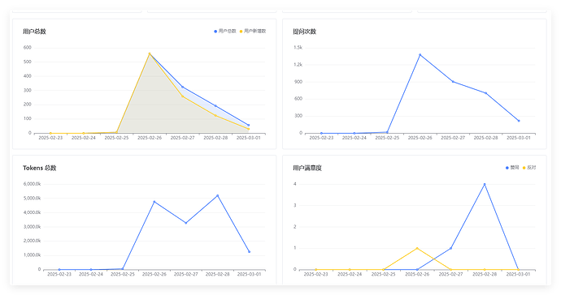Click 2025-02-24 axis label in 用户总数 chart
This screenshot has height=295, width=561.
click(84, 138)
